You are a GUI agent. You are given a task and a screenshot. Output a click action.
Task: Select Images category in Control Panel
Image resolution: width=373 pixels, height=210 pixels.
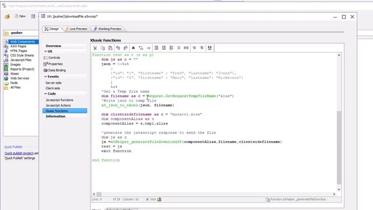point(15,65)
